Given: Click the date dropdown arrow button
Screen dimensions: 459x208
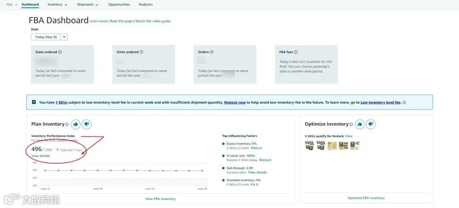Looking at the screenshot, I should (64, 37).
